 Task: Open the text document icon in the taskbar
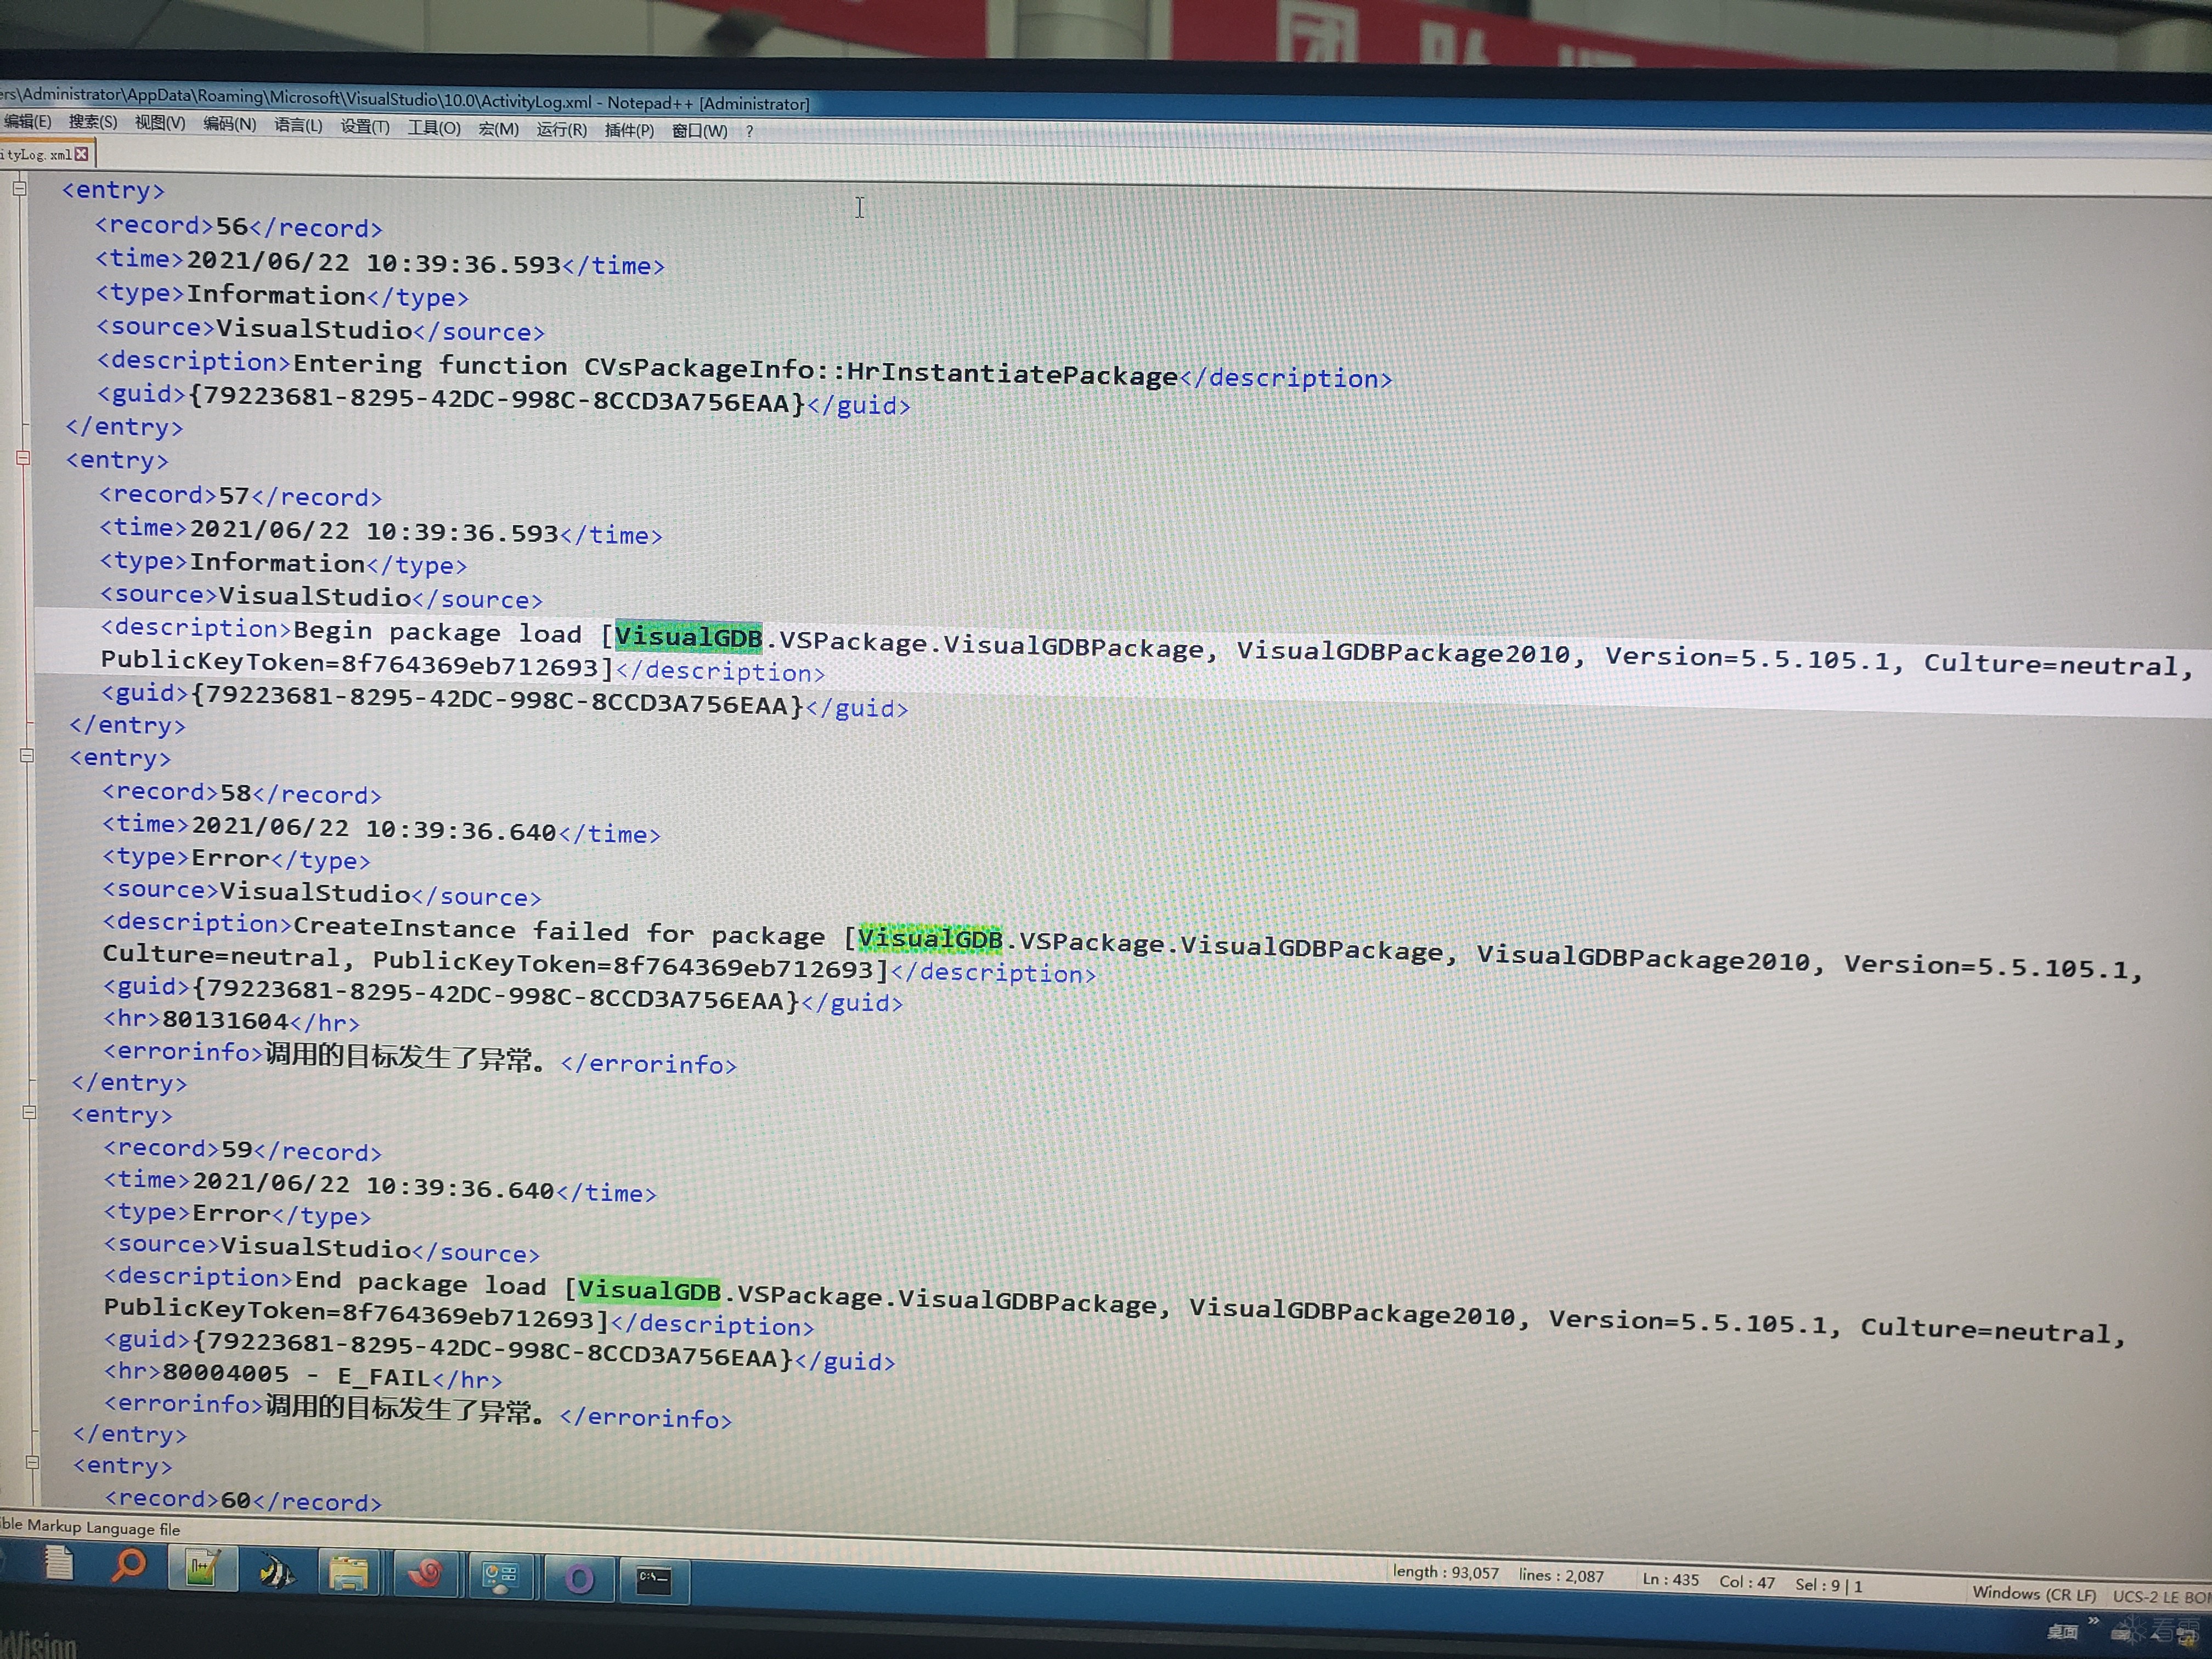click(59, 1562)
